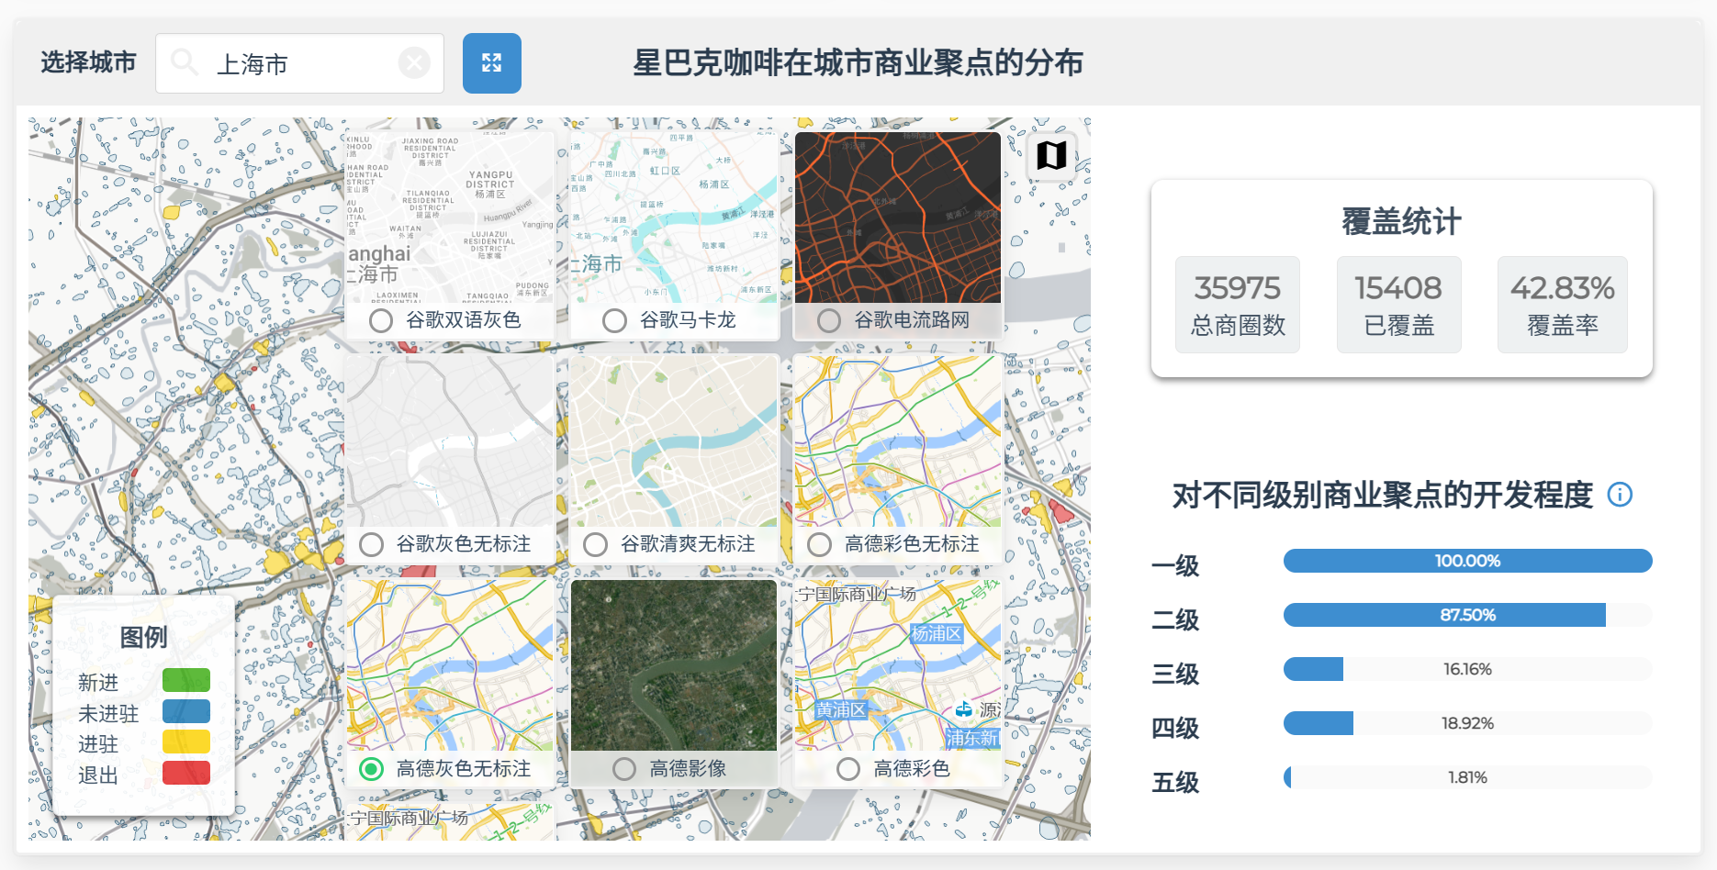Select 谷歌清爽无标注 radio button

[596, 544]
